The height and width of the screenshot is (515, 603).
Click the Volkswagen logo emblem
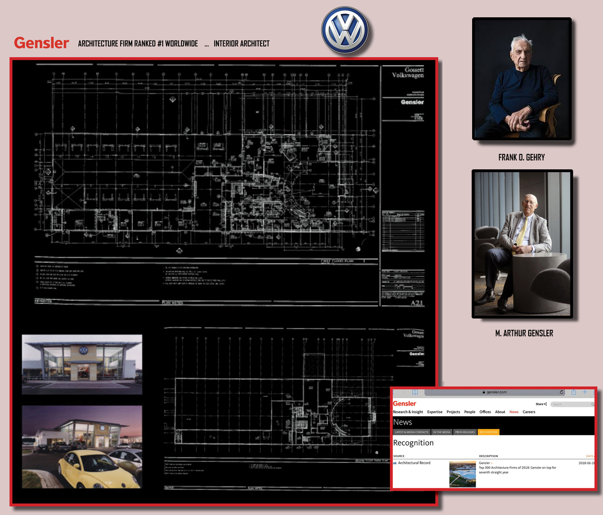pyautogui.click(x=345, y=31)
